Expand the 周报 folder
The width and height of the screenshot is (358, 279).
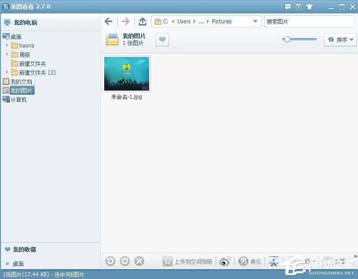coord(7,54)
